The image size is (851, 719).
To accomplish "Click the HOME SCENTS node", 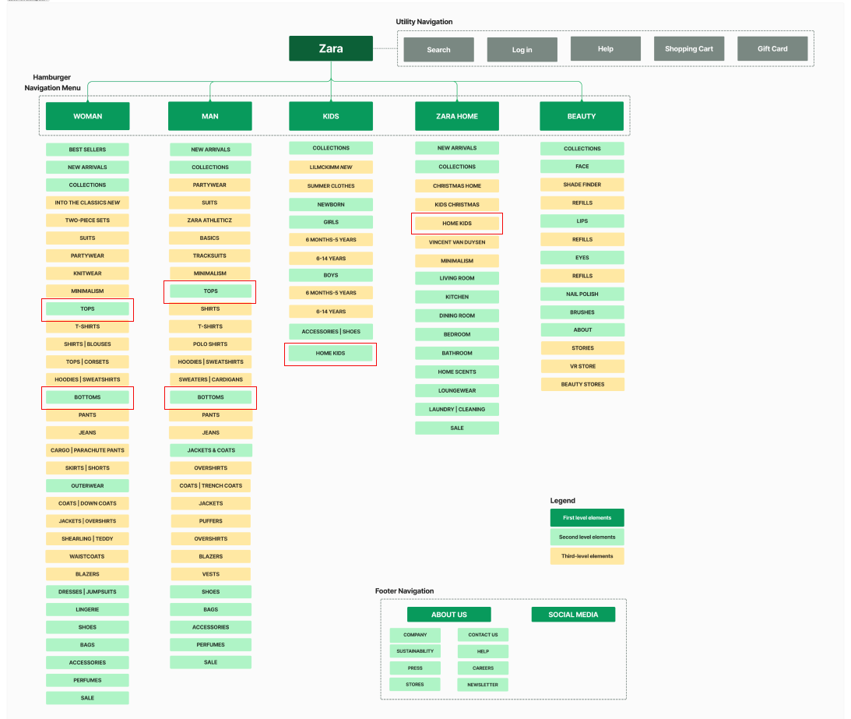I will [457, 372].
